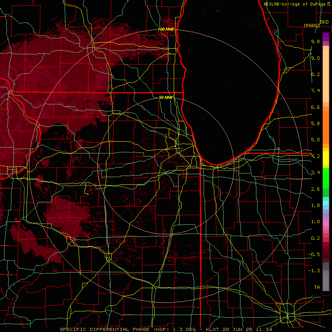This screenshot has height=332, width=332.
Task: Click the 4.2 value on the scale
Action: pos(315,156)
